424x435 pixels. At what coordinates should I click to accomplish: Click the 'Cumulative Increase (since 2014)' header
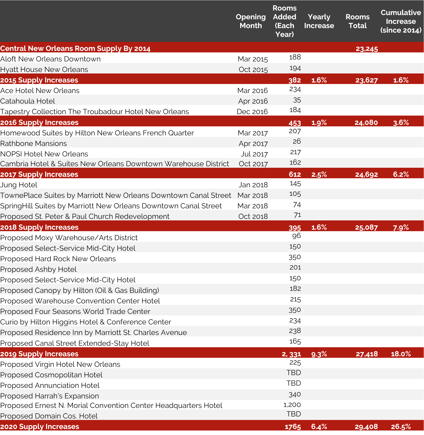401,21
